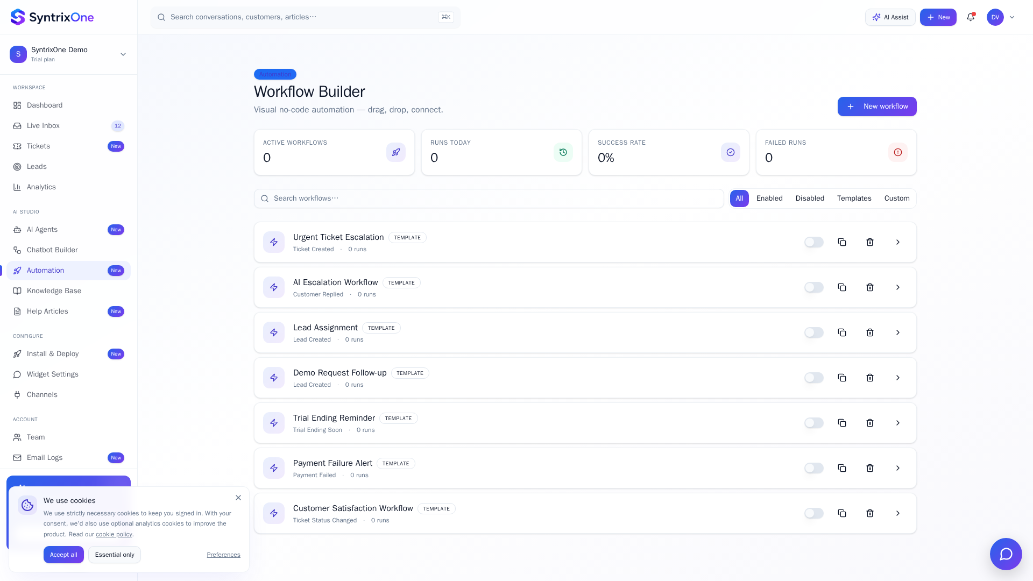Delete the Urgent Ticket Escalation workflow

click(x=870, y=242)
